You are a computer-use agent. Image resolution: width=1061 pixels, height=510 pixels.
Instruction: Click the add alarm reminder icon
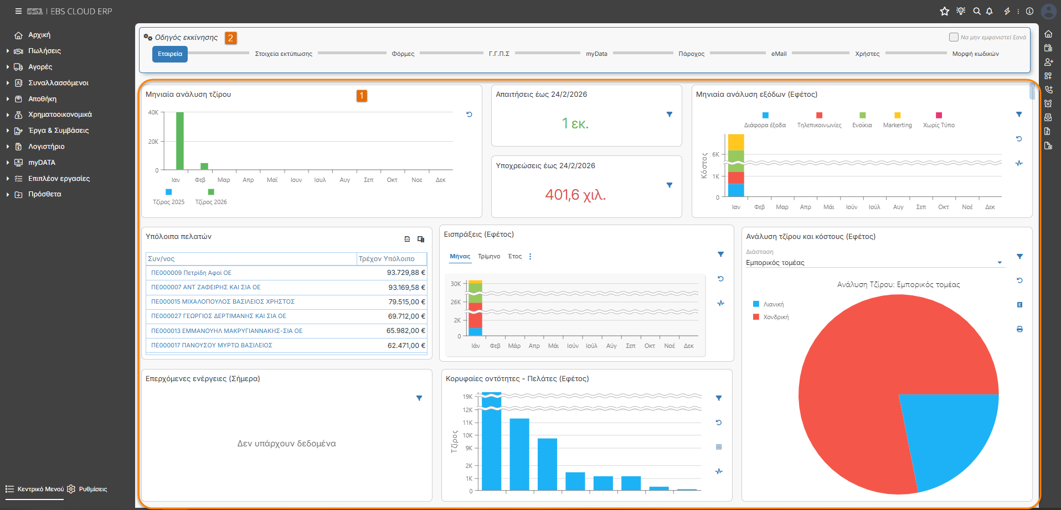click(x=1048, y=103)
